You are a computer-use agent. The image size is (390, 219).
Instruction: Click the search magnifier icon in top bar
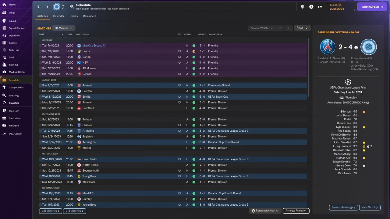click(x=72, y=7)
